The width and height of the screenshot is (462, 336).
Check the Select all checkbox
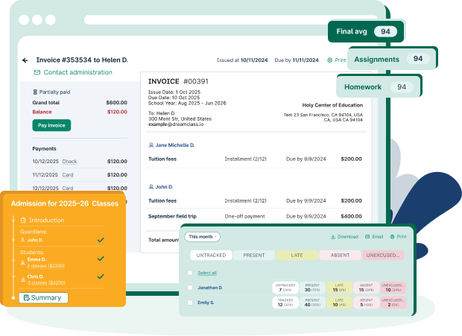[190, 273]
